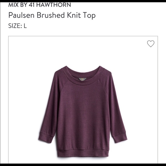Favorite the top with the heart icon

point(151,44)
